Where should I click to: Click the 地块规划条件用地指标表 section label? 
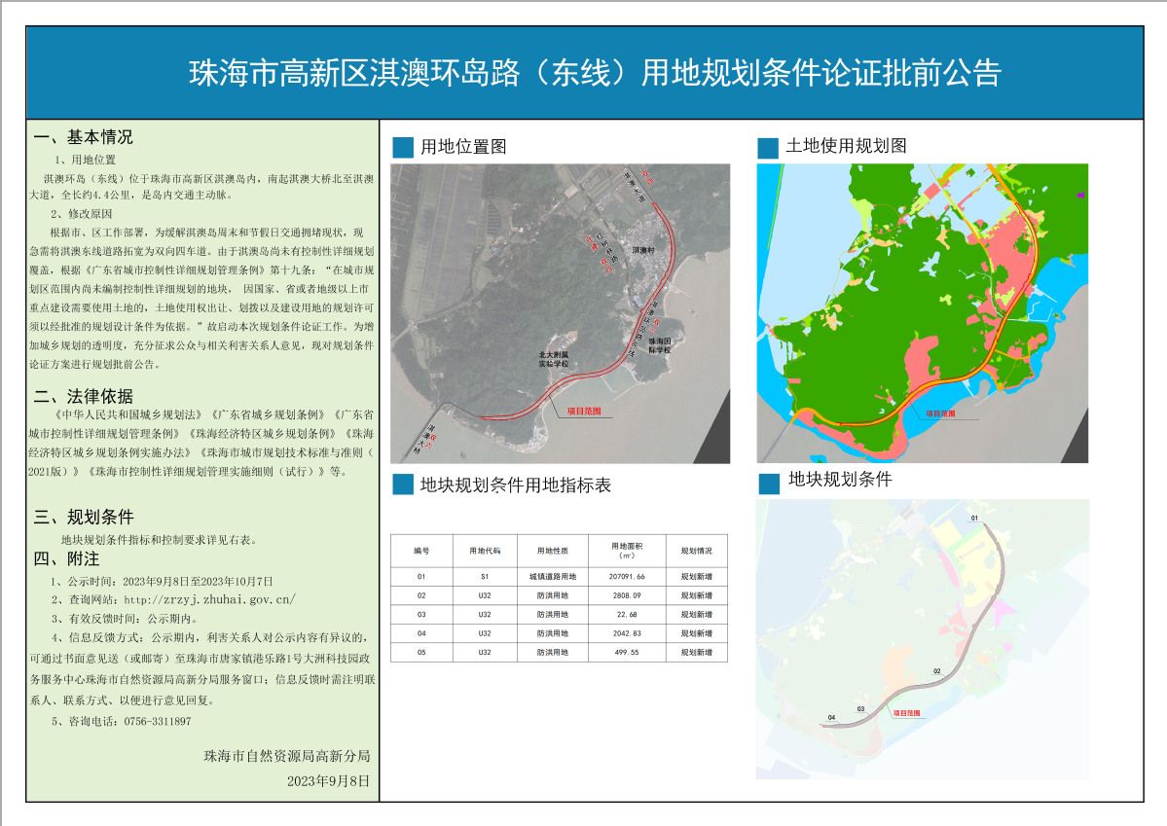[x=515, y=485]
